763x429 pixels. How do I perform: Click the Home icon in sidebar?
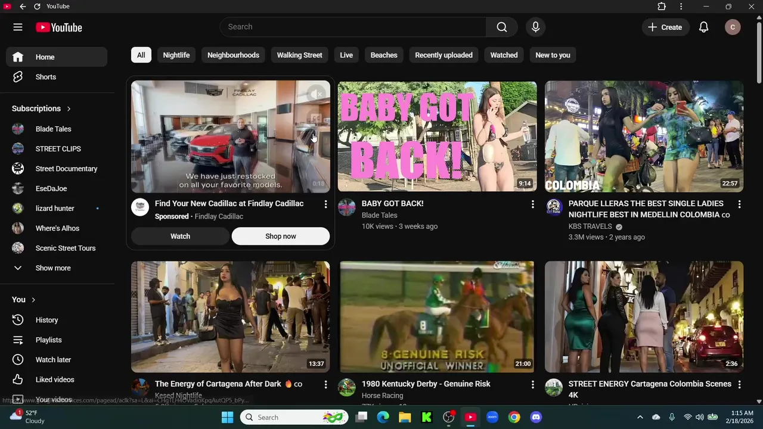click(18, 57)
